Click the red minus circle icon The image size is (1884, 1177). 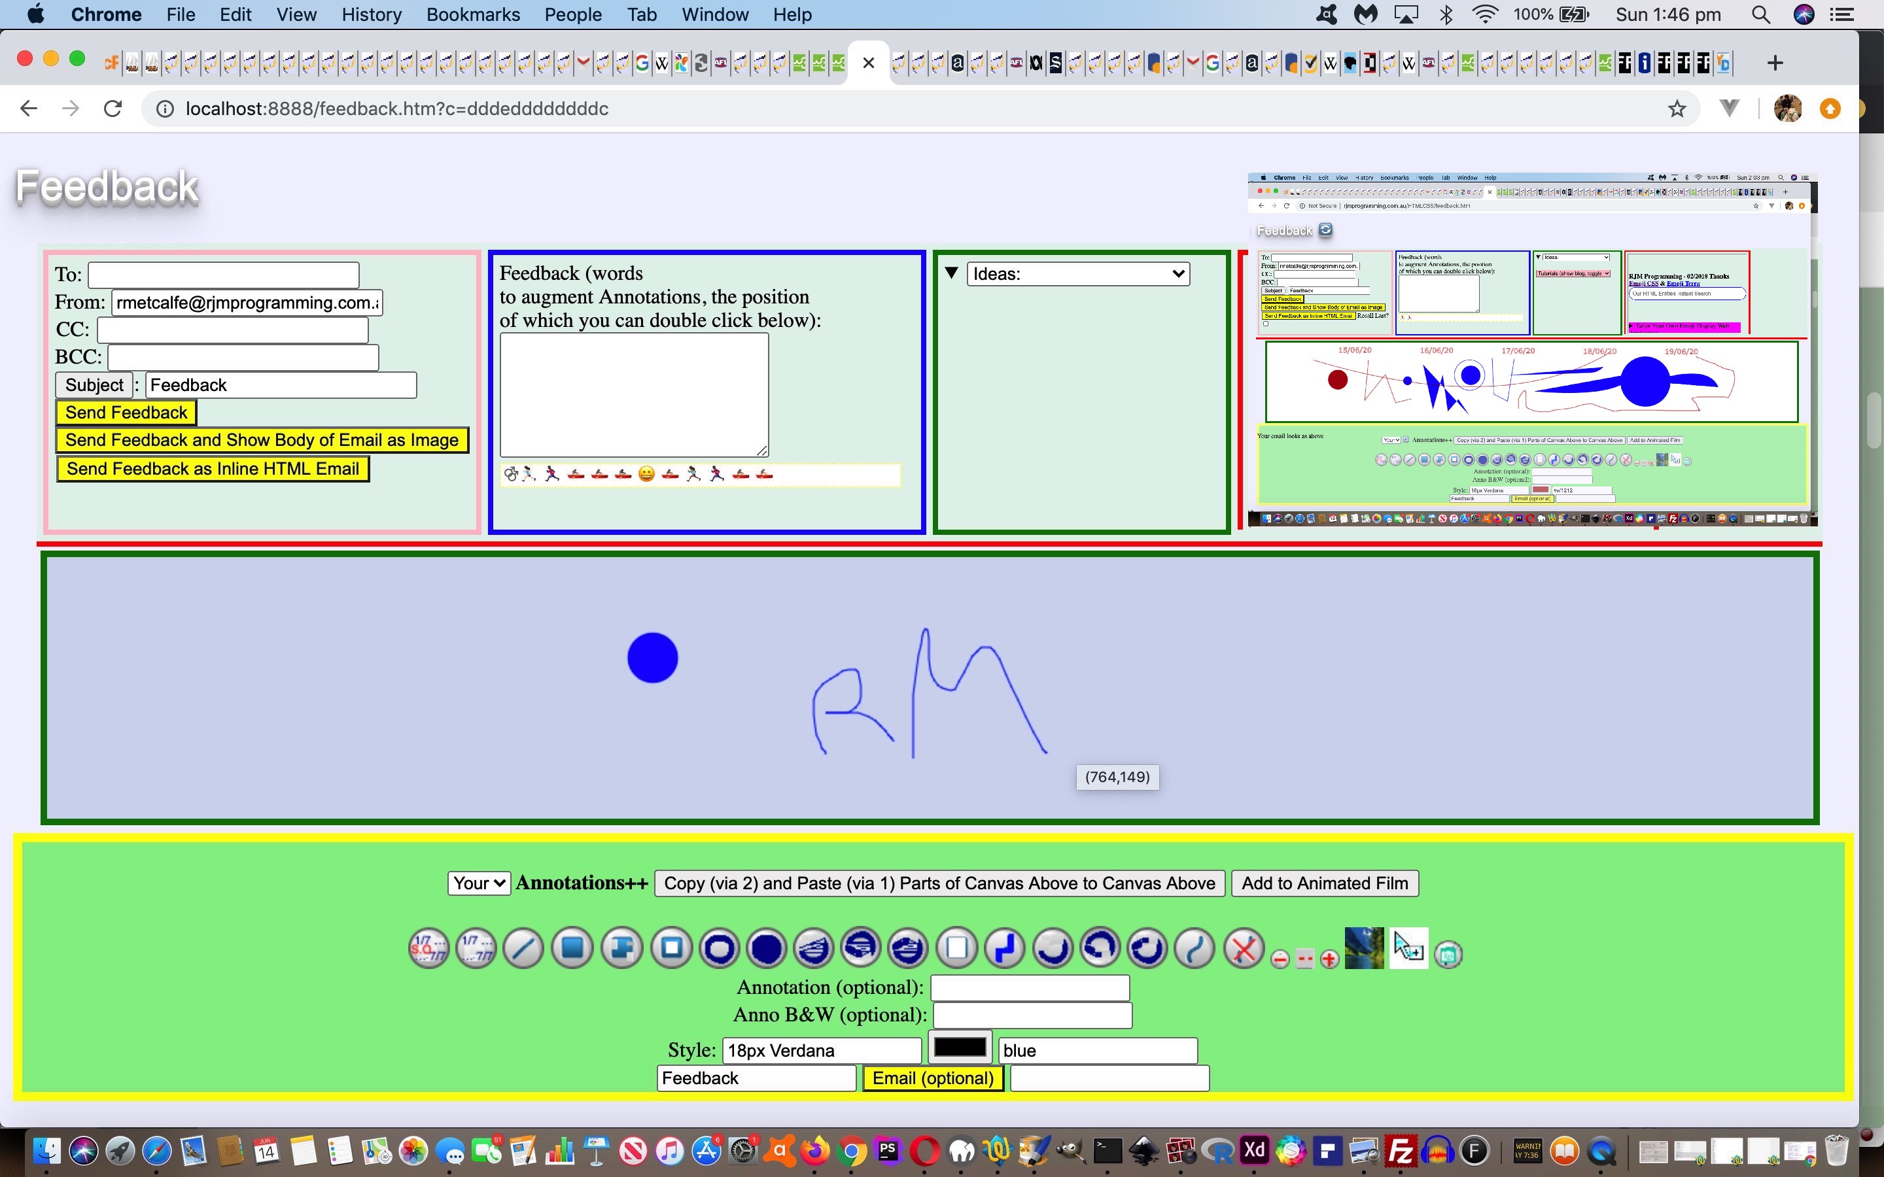(1280, 959)
